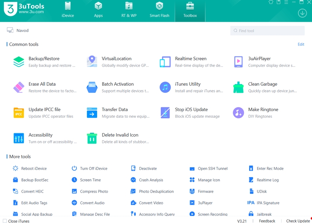Viewport: 312px width, 223px height.
Task: Toggle the Close iTunes checkbox
Action: [5, 221]
